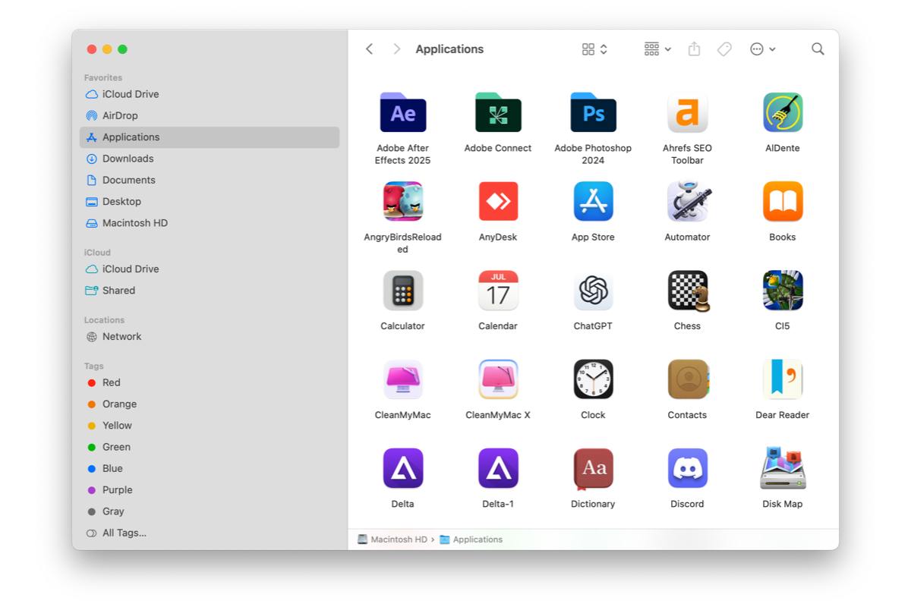Open the Shared folder in sidebar
Image resolution: width=911 pixels, height=607 pixels.
click(210, 290)
